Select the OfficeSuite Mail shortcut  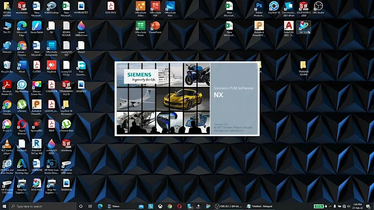170,9
